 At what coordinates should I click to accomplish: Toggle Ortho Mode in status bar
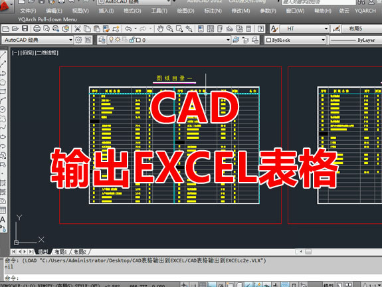point(212,284)
